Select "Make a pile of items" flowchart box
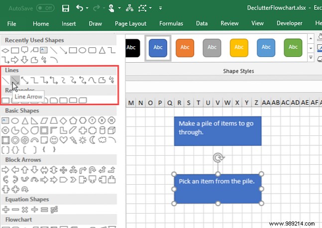 tap(217, 131)
